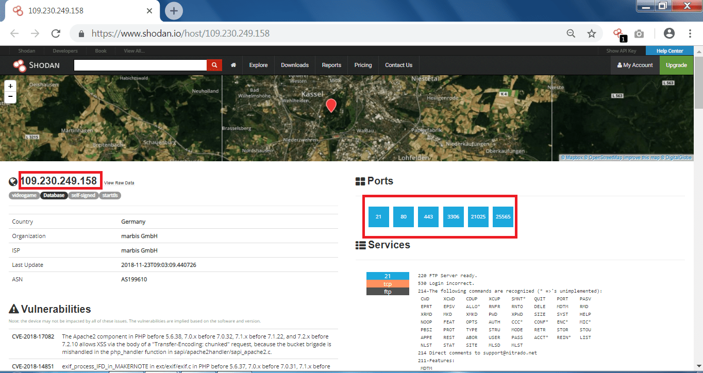Click the page vertical scrollbar
This screenshot has height=373, width=703.
(698, 82)
